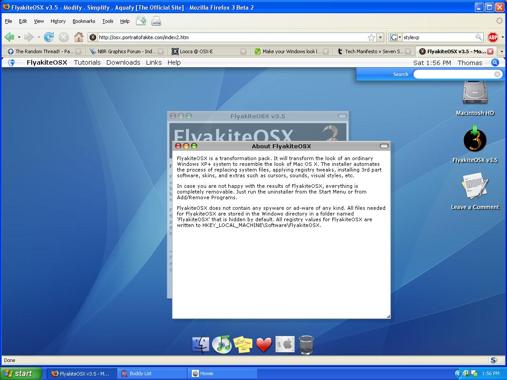Switch to Looca @ OSX-E tab
This screenshot has height=380, width=507.
209,51
